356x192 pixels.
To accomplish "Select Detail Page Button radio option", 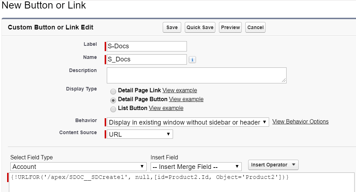I will click(113, 100).
